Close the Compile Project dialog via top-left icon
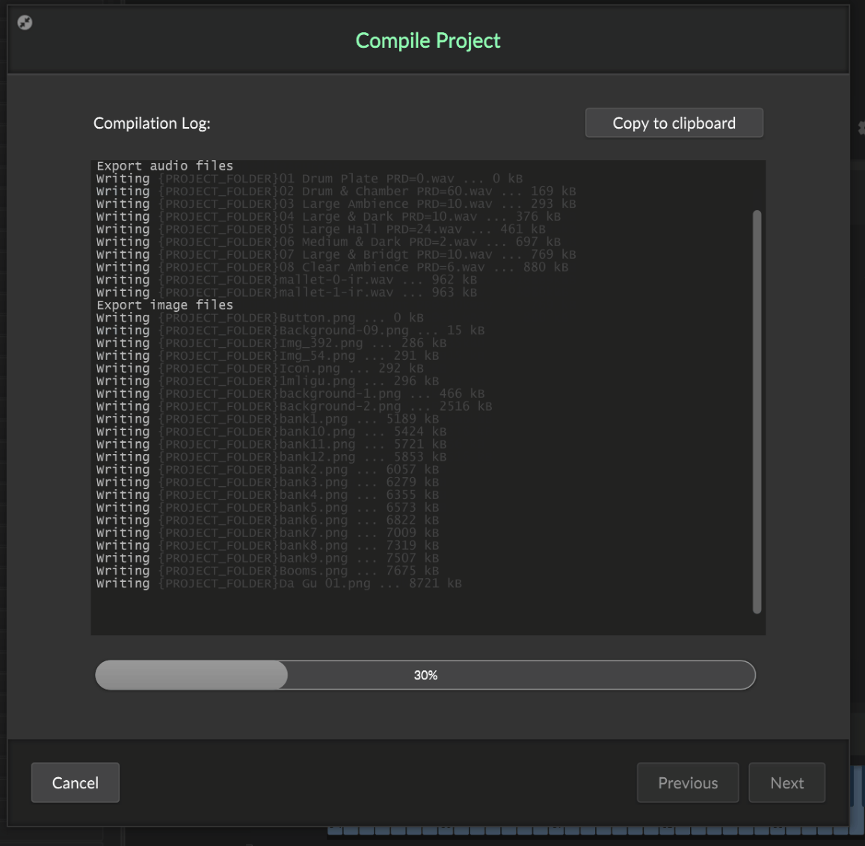 25,22
